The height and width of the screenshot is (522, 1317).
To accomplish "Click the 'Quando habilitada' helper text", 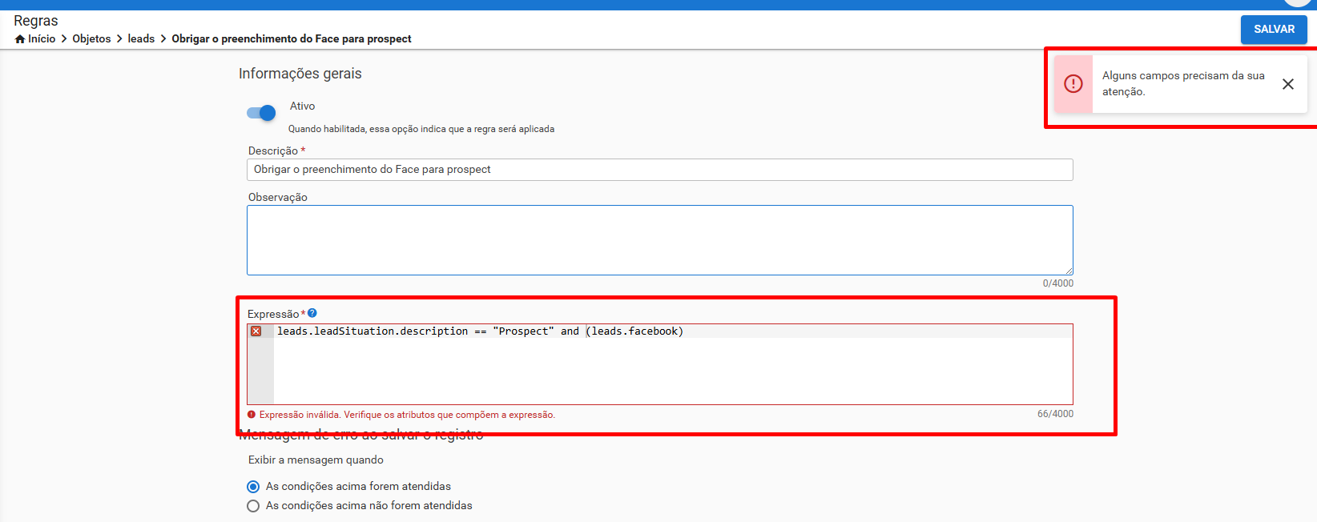I will pyautogui.click(x=421, y=129).
